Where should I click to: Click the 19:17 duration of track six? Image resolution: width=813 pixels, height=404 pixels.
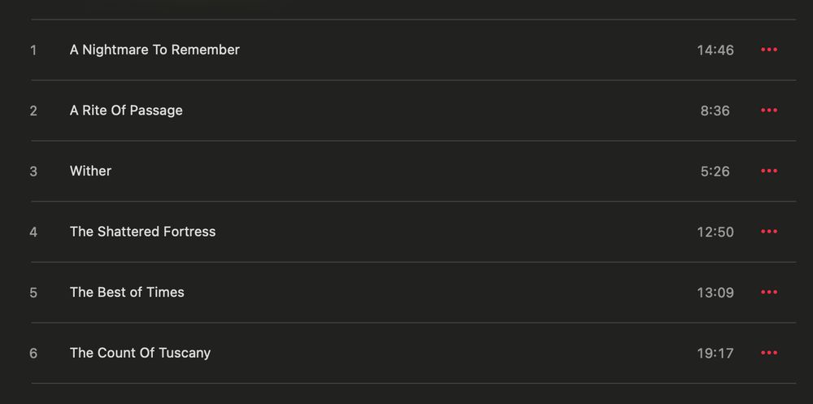715,353
